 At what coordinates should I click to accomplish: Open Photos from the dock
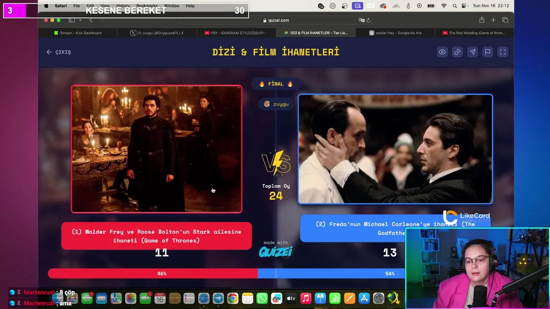(131, 298)
